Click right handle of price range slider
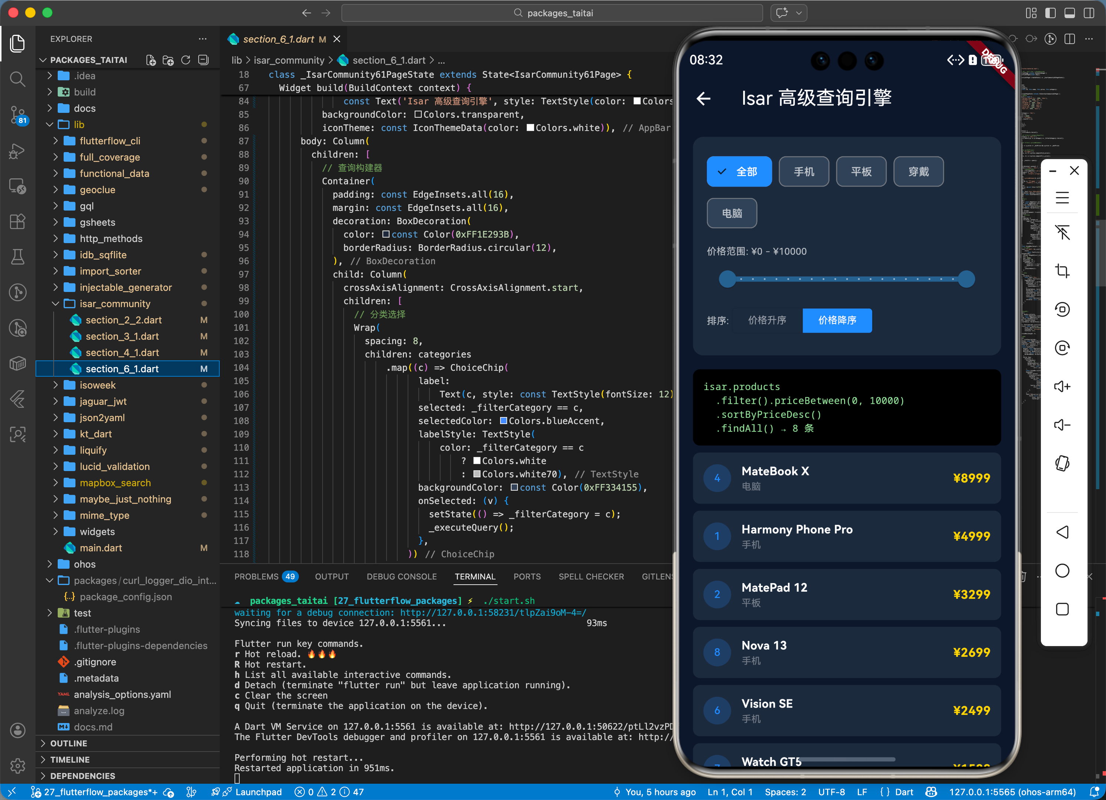The width and height of the screenshot is (1106, 800). pos(966,279)
